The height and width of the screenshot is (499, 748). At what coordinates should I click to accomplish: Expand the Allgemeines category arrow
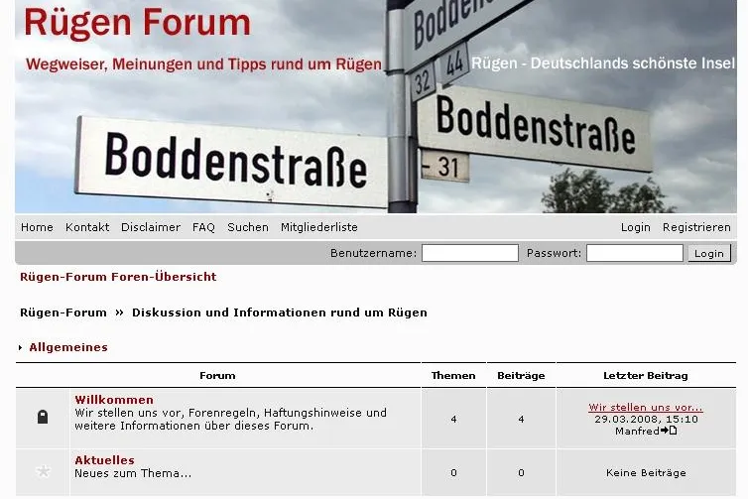[20, 348]
